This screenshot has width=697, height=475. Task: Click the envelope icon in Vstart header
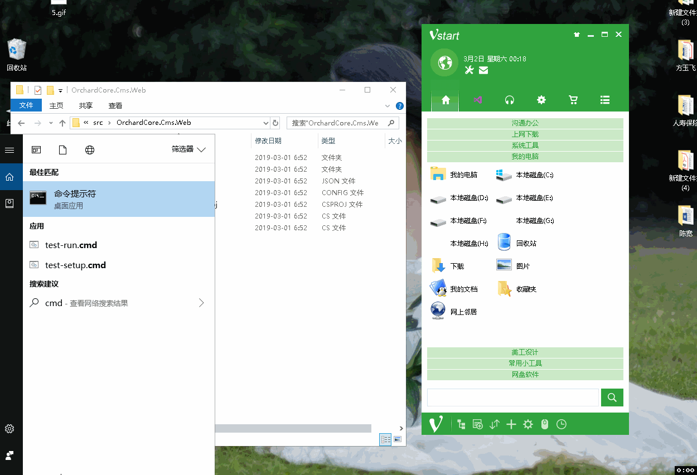pyautogui.click(x=483, y=70)
